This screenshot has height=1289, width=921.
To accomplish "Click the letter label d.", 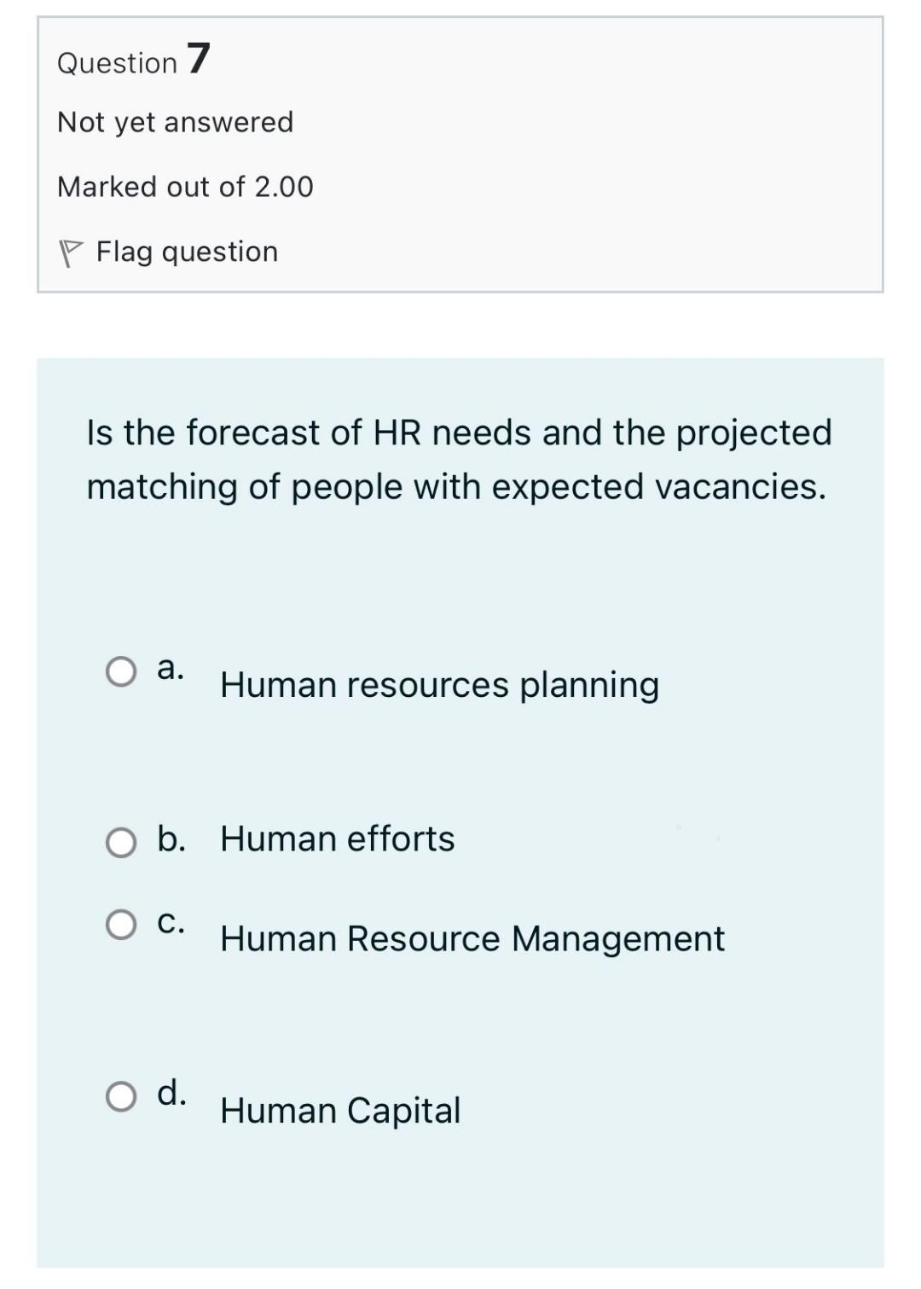I will pyautogui.click(x=171, y=1093).
